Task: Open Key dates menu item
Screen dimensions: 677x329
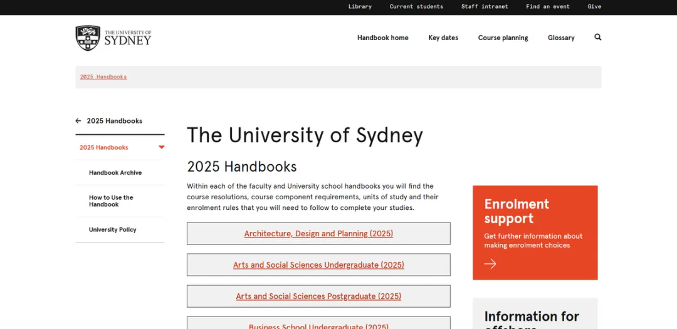Action: point(443,38)
